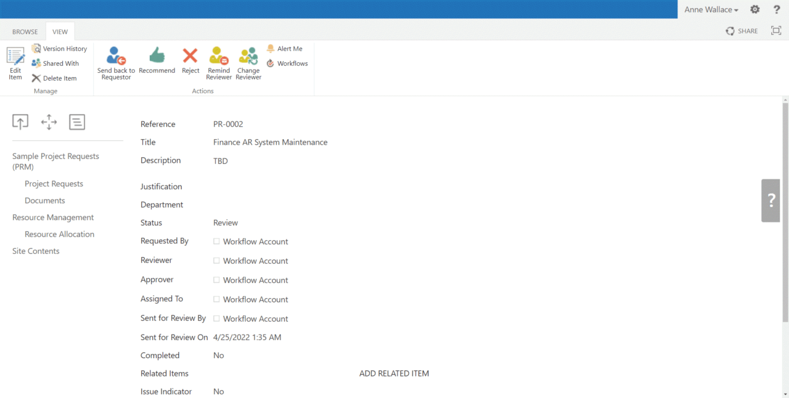The height and width of the screenshot is (398, 789).
Task: Check the Approver Workflow Account checkbox
Action: click(216, 280)
